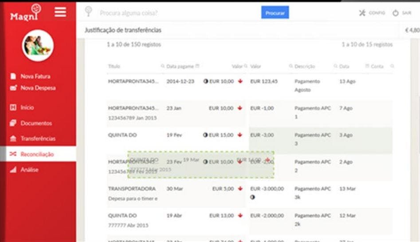Open calendar icon in Data pagamento column
The image size is (420, 242).
tap(197, 66)
